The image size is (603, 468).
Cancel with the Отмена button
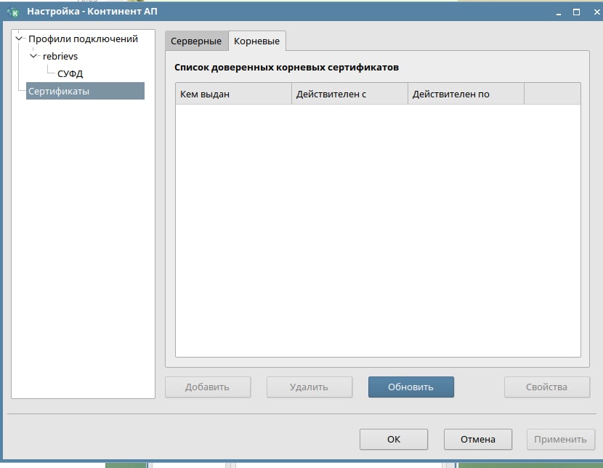tap(478, 439)
